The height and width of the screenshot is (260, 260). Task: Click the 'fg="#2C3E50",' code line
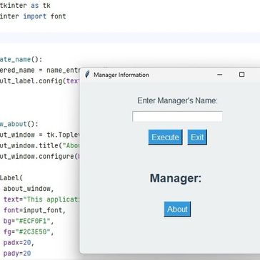pyautogui.click(x=29, y=232)
